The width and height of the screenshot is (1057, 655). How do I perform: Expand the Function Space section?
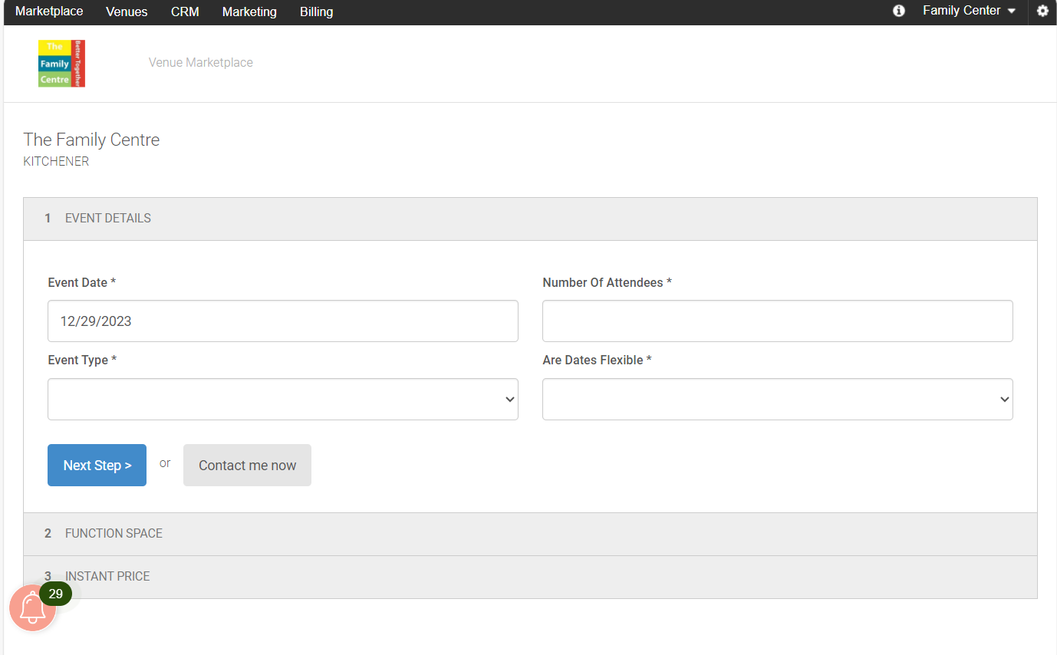coord(530,534)
